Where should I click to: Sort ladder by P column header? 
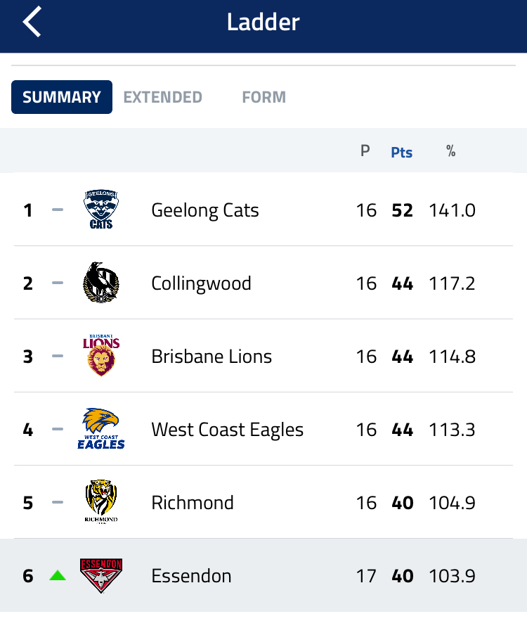pyautogui.click(x=365, y=151)
